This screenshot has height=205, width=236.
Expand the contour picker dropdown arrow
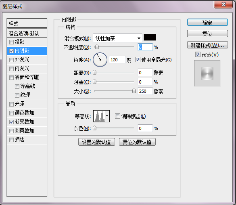coord(107,116)
